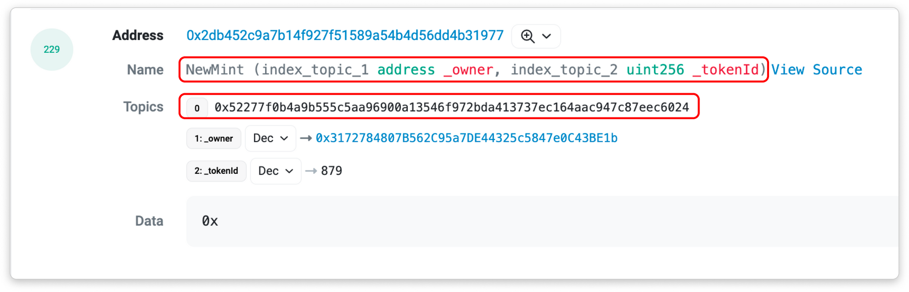Open the Dec dropdown for _tokenId
Screen dimensions: 909x292
click(275, 171)
